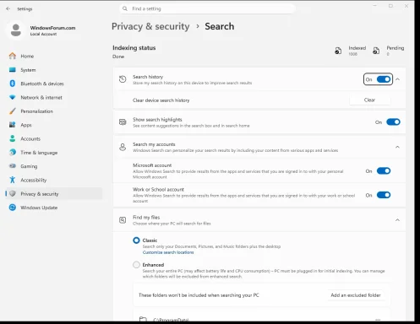Open Accounts settings page

coord(54,138)
